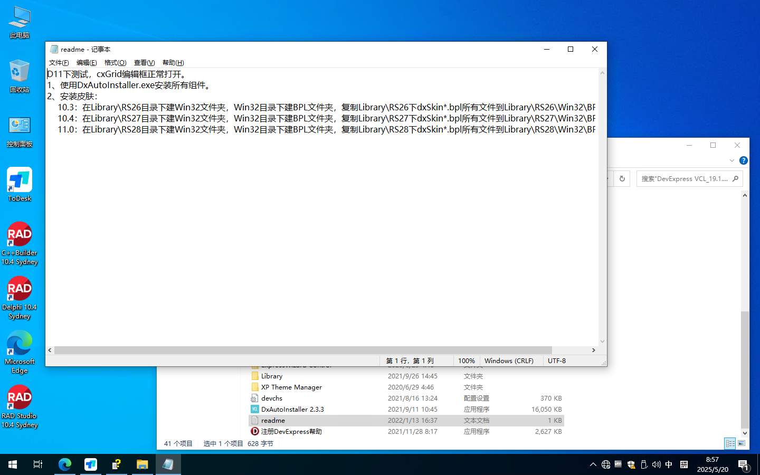Select the ToDesk desktop shortcut
The height and width of the screenshot is (475, 760).
coord(20,185)
